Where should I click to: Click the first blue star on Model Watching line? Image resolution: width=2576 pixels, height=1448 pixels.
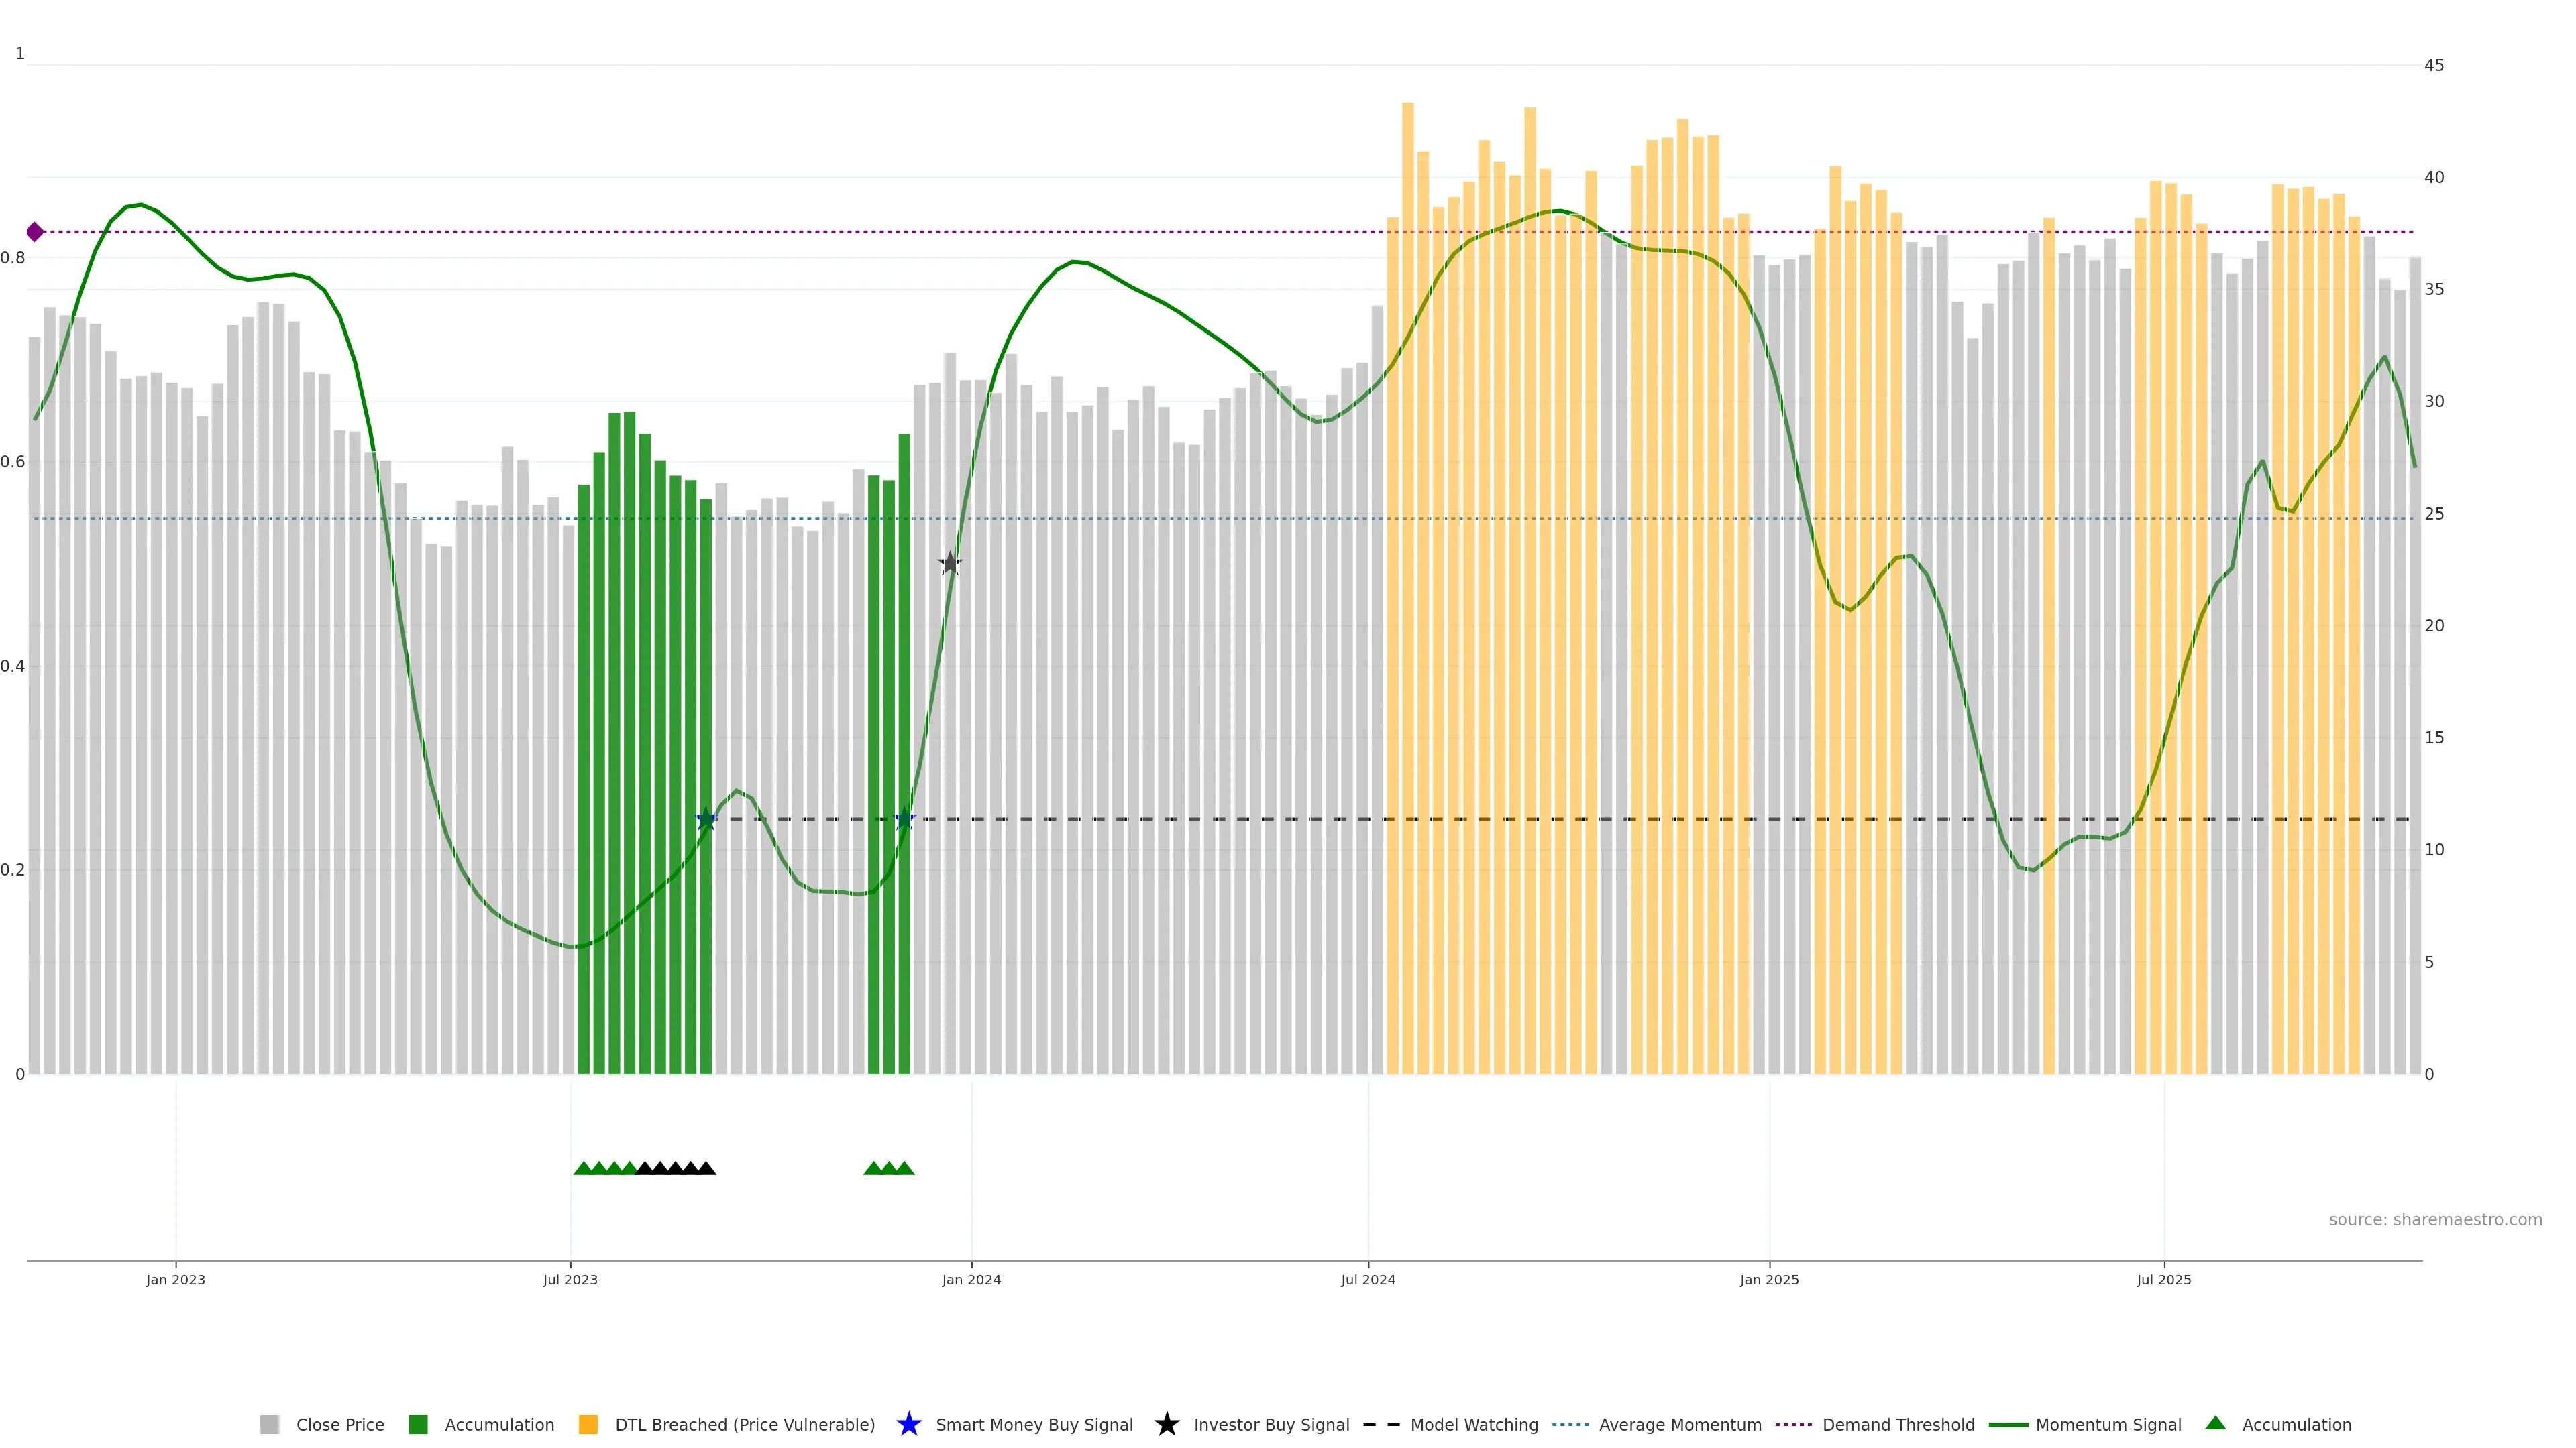pyautogui.click(x=706, y=819)
